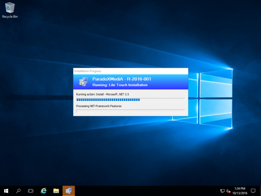The width and height of the screenshot is (261, 196).
Task: Open the Windows Start menu
Action: 6,191
